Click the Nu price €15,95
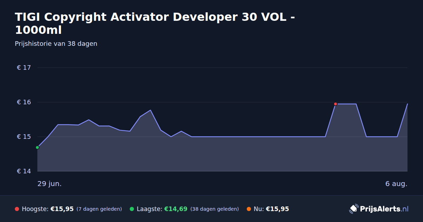 [277, 209]
